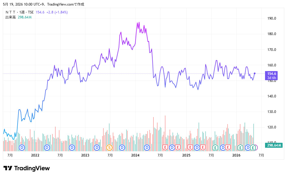This screenshot has height=177, width=287.
Task: Click the D dividend marker just after 2024 label
Action: (x=147, y=147)
